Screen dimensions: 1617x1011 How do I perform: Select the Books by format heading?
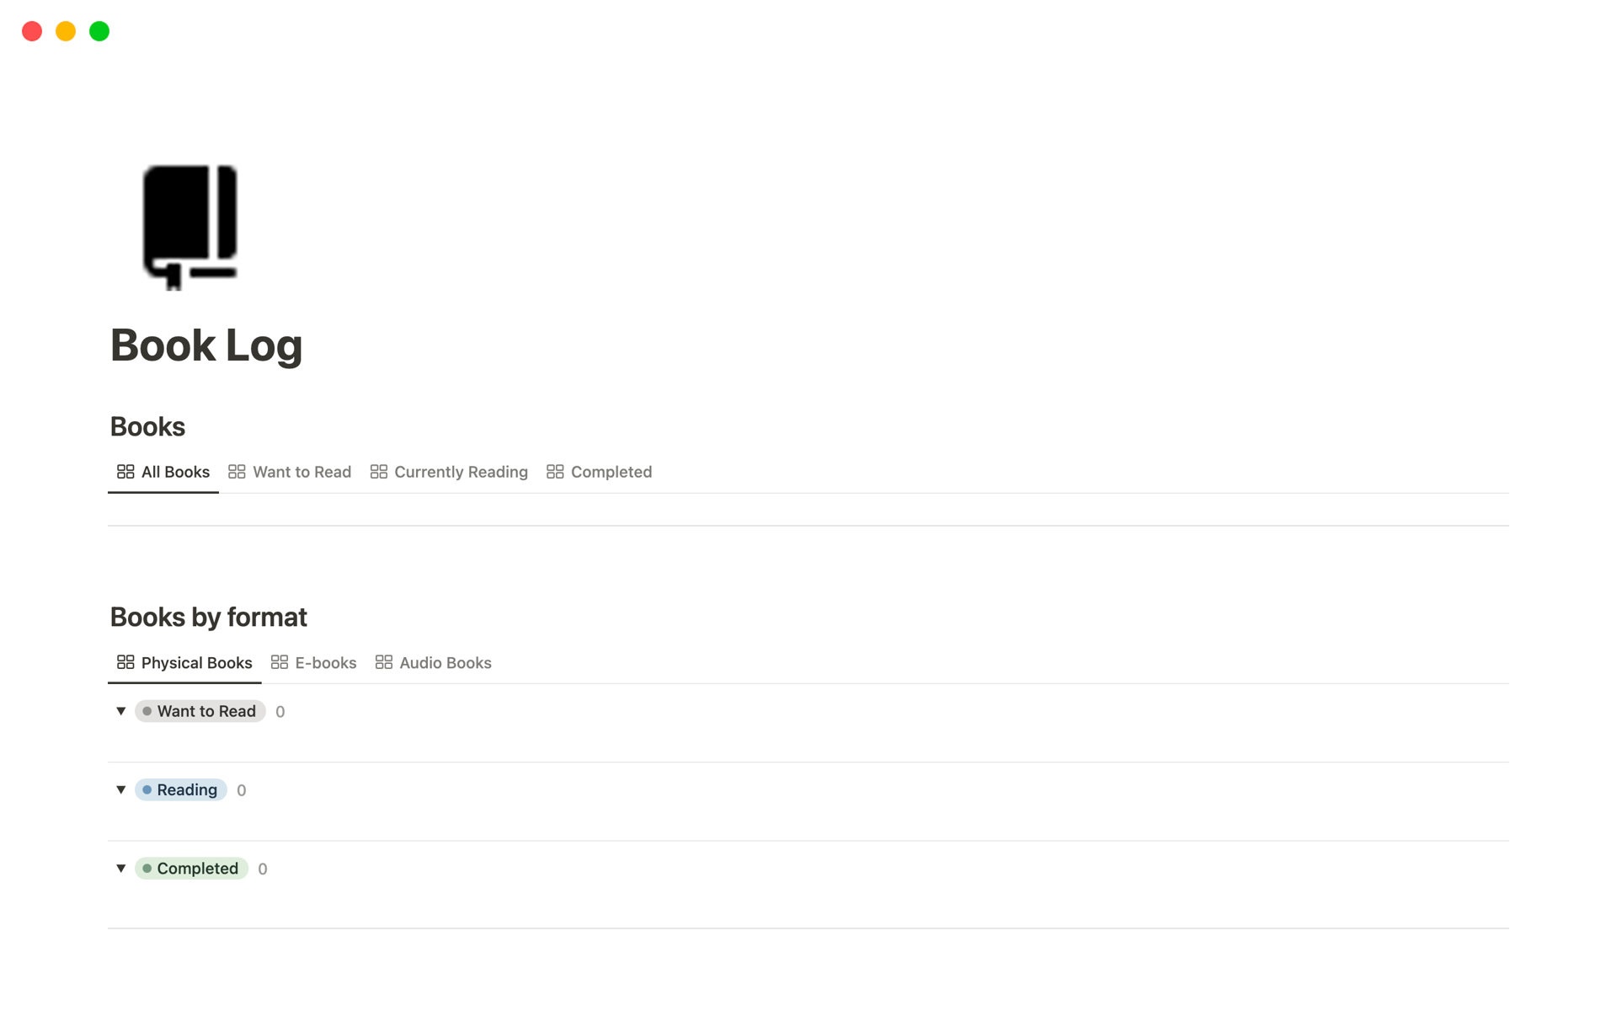[x=208, y=616]
